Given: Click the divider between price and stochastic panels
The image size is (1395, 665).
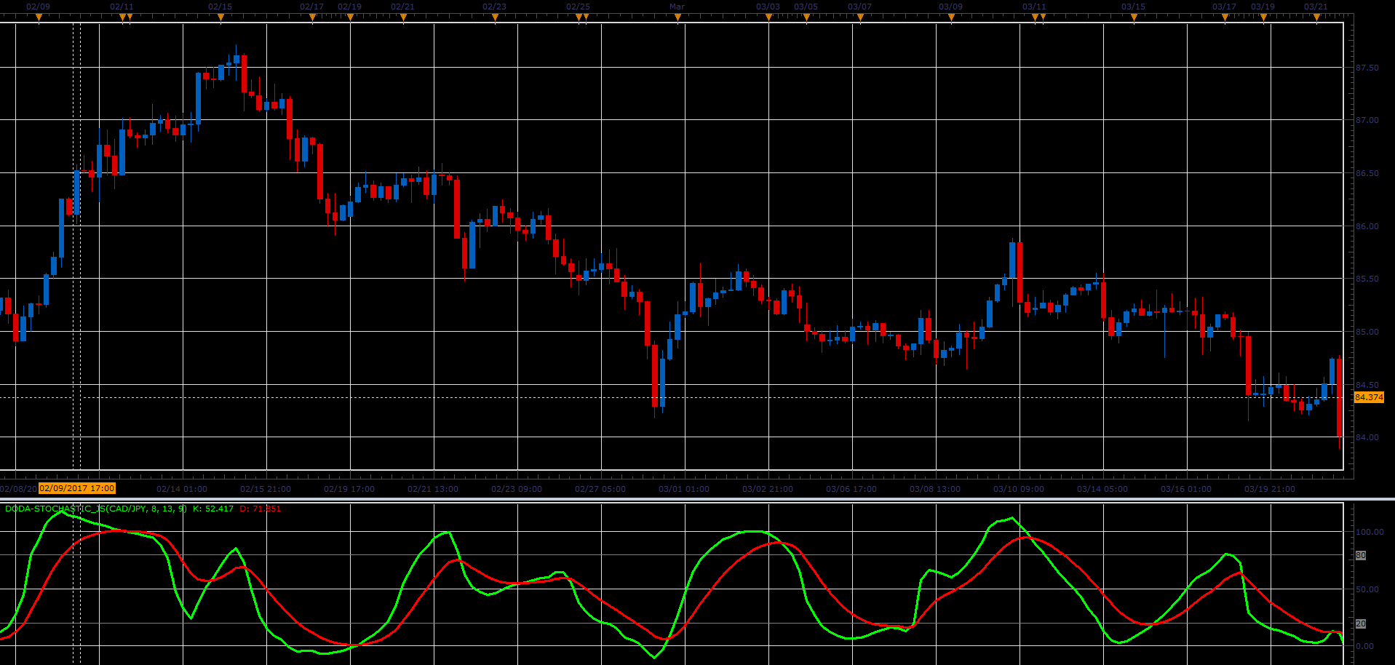Looking at the screenshot, I should coord(697,499).
